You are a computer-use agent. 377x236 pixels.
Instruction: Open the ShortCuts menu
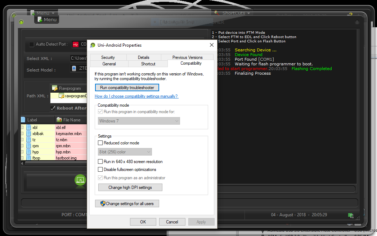pos(233,13)
